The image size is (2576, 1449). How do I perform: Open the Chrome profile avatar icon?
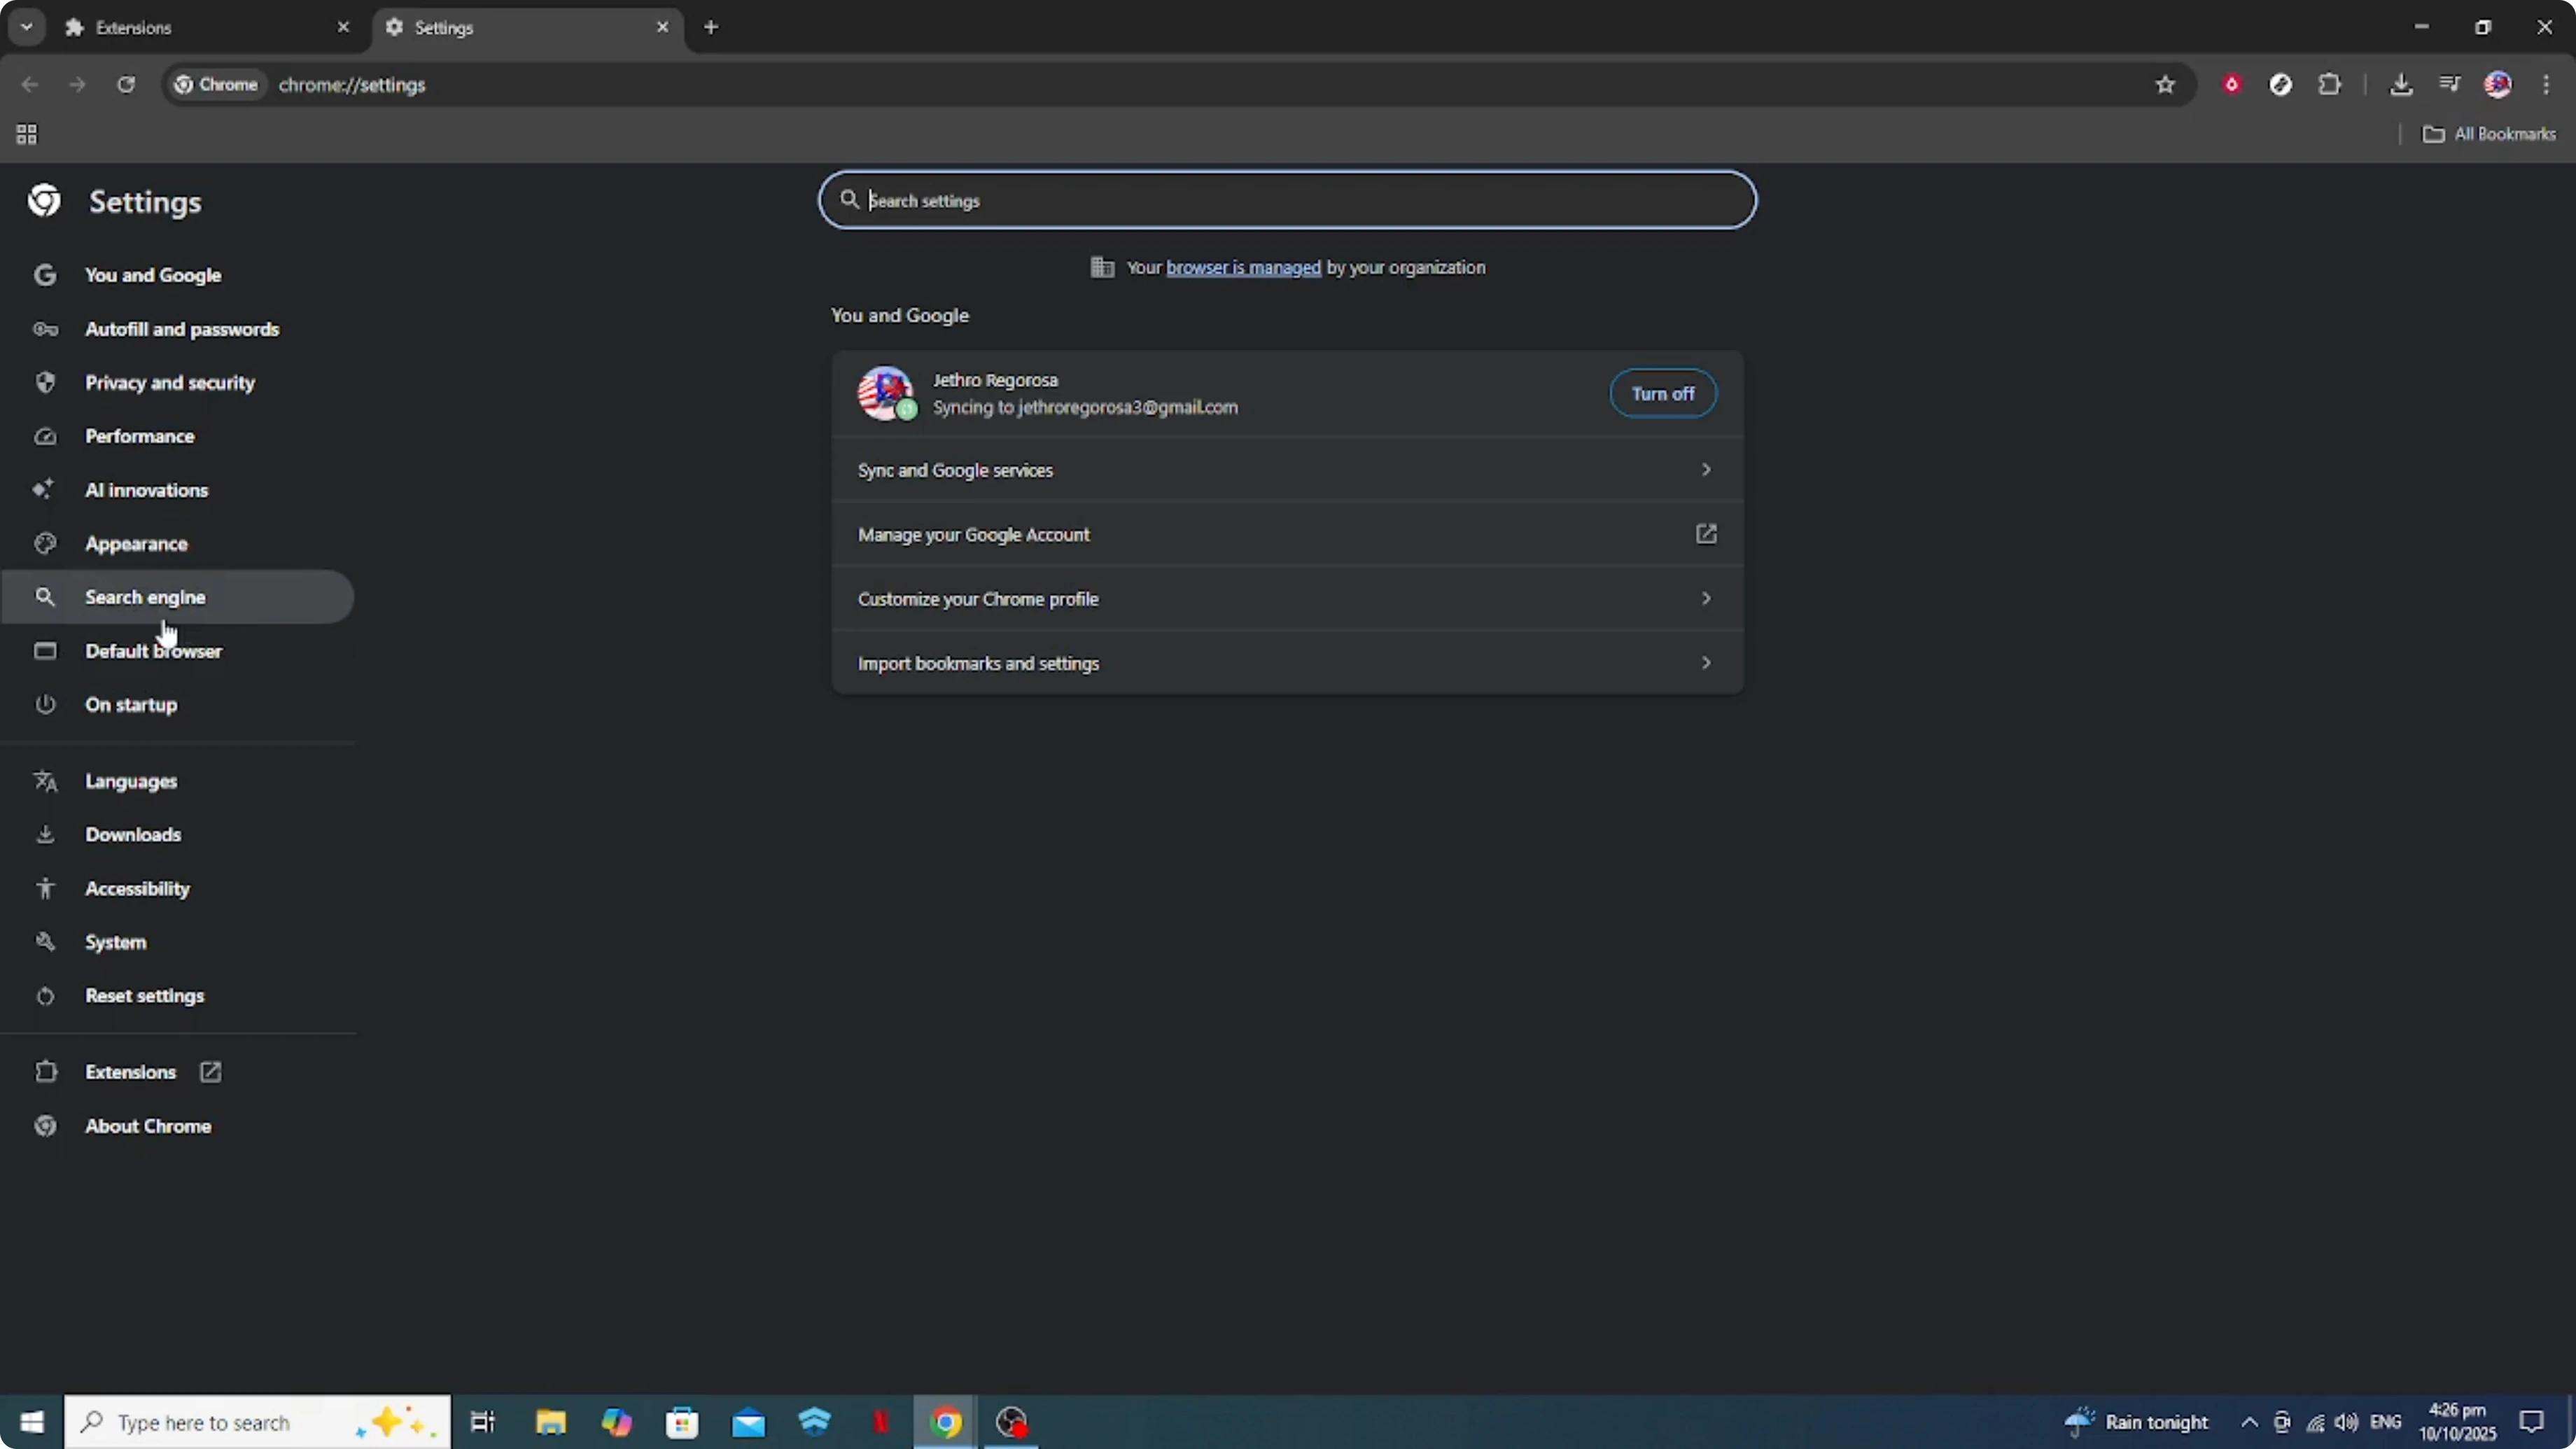click(x=2498, y=85)
